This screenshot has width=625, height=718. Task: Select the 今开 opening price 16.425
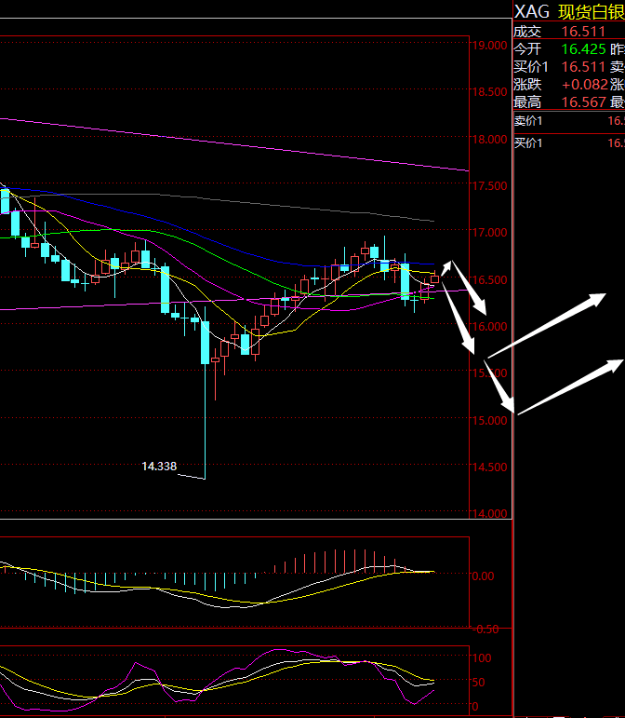coord(583,49)
